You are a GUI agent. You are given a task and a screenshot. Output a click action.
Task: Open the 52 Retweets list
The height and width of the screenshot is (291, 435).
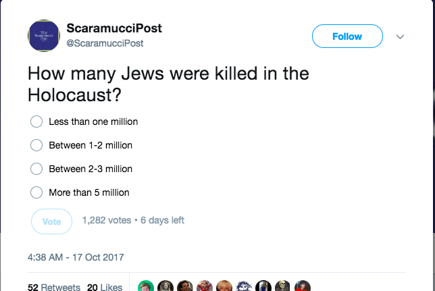54,286
